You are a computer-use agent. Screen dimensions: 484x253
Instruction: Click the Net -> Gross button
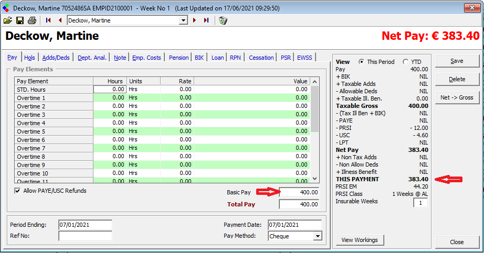(457, 97)
